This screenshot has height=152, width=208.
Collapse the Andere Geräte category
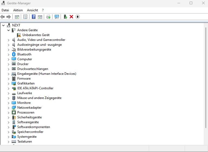click(8, 30)
